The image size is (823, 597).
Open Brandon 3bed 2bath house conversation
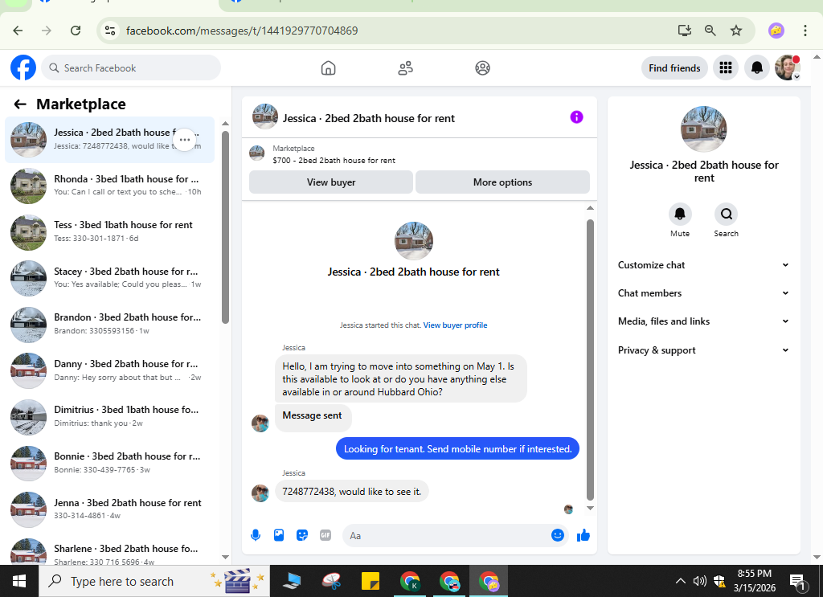pyautogui.click(x=109, y=324)
